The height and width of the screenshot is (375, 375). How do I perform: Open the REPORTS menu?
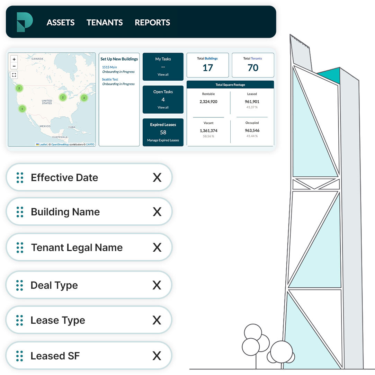[x=152, y=23]
